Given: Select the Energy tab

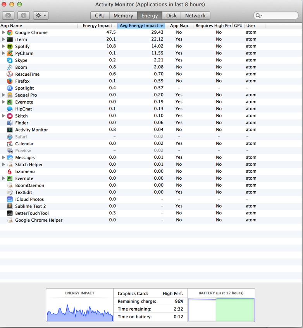Looking at the screenshot, I should [x=150, y=15].
